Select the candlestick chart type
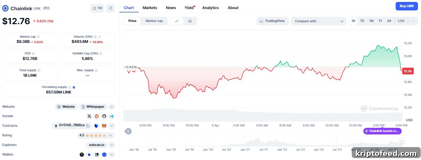Image resolution: width=421 pixels, height=160 pixels. click(x=190, y=21)
